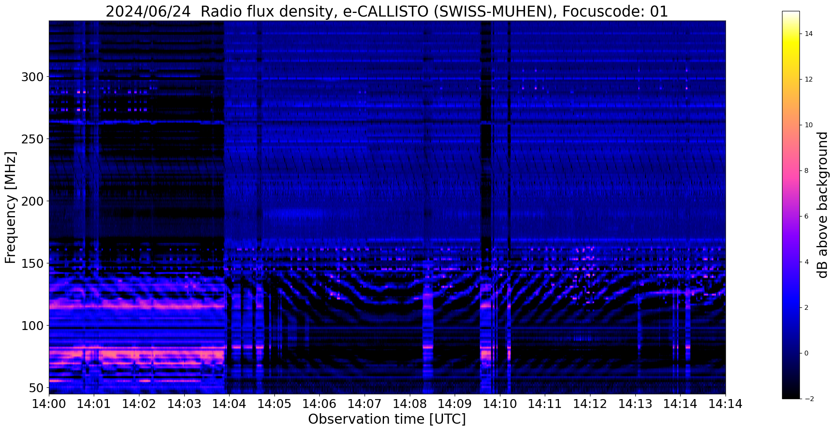835x431 pixels.
Task: Click the 150 MHz frequency tick label
Action: [x=33, y=263]
